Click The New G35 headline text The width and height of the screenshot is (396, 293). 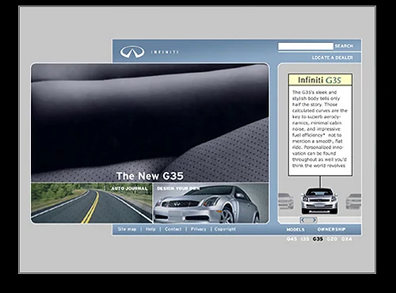[x=150, y=176]
